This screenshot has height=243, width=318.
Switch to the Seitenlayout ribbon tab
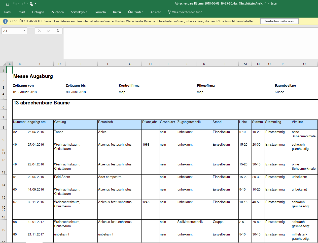pos(79,12)
